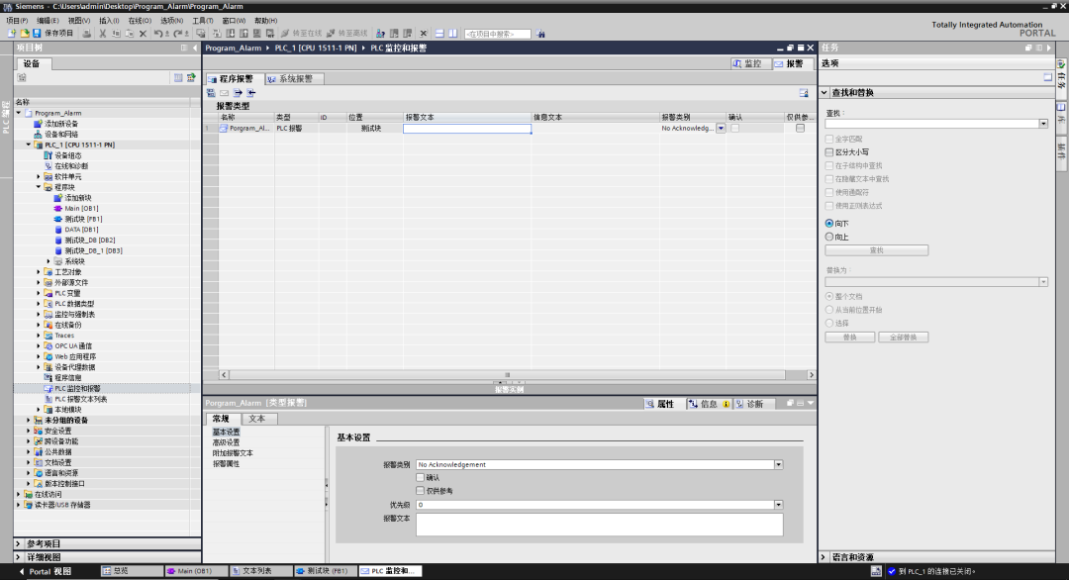Select 高级设置 in properties navigation
1069x580 pixels.
pos(226,442)
